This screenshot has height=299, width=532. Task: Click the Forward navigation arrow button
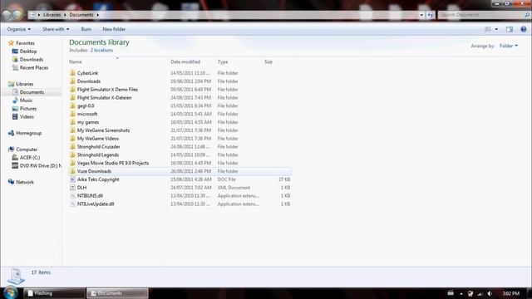pos(17,15)
